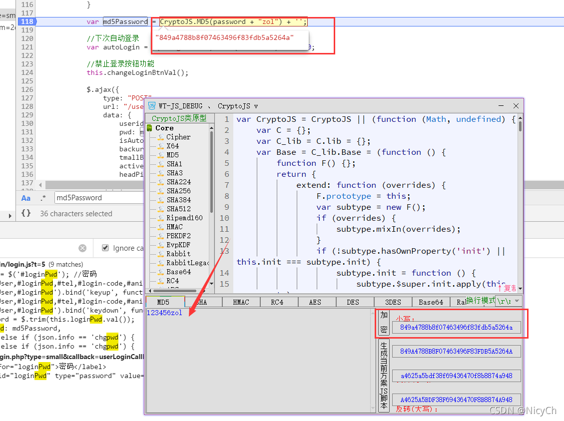This screenshot has width=564, height=421.
Task: Click the 加密 encrypt button
Action: click(384, 323)
